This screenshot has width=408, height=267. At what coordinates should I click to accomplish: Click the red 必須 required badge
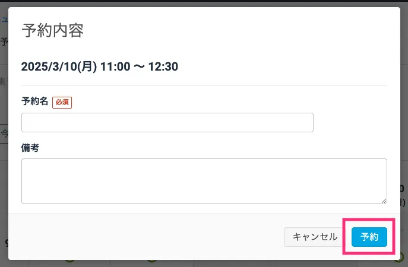click(62, 102)
